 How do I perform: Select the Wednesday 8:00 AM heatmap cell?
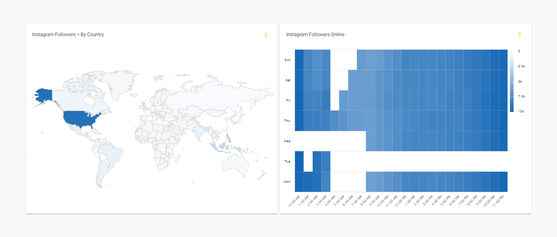coord(370,141)
